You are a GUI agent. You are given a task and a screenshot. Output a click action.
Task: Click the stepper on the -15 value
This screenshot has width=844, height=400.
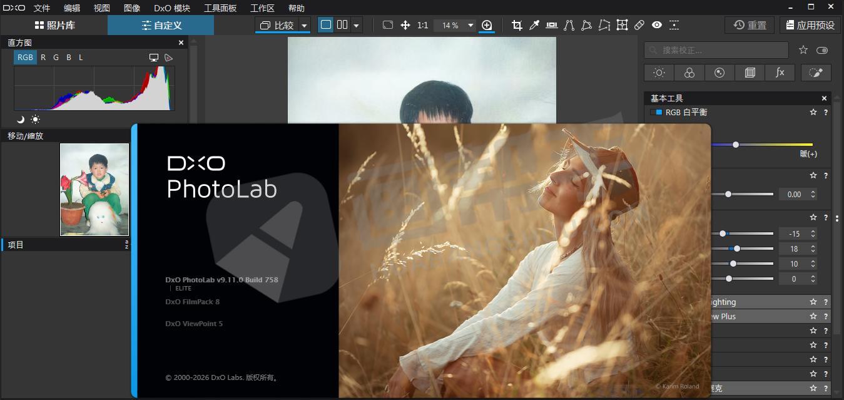pos(813,233)
